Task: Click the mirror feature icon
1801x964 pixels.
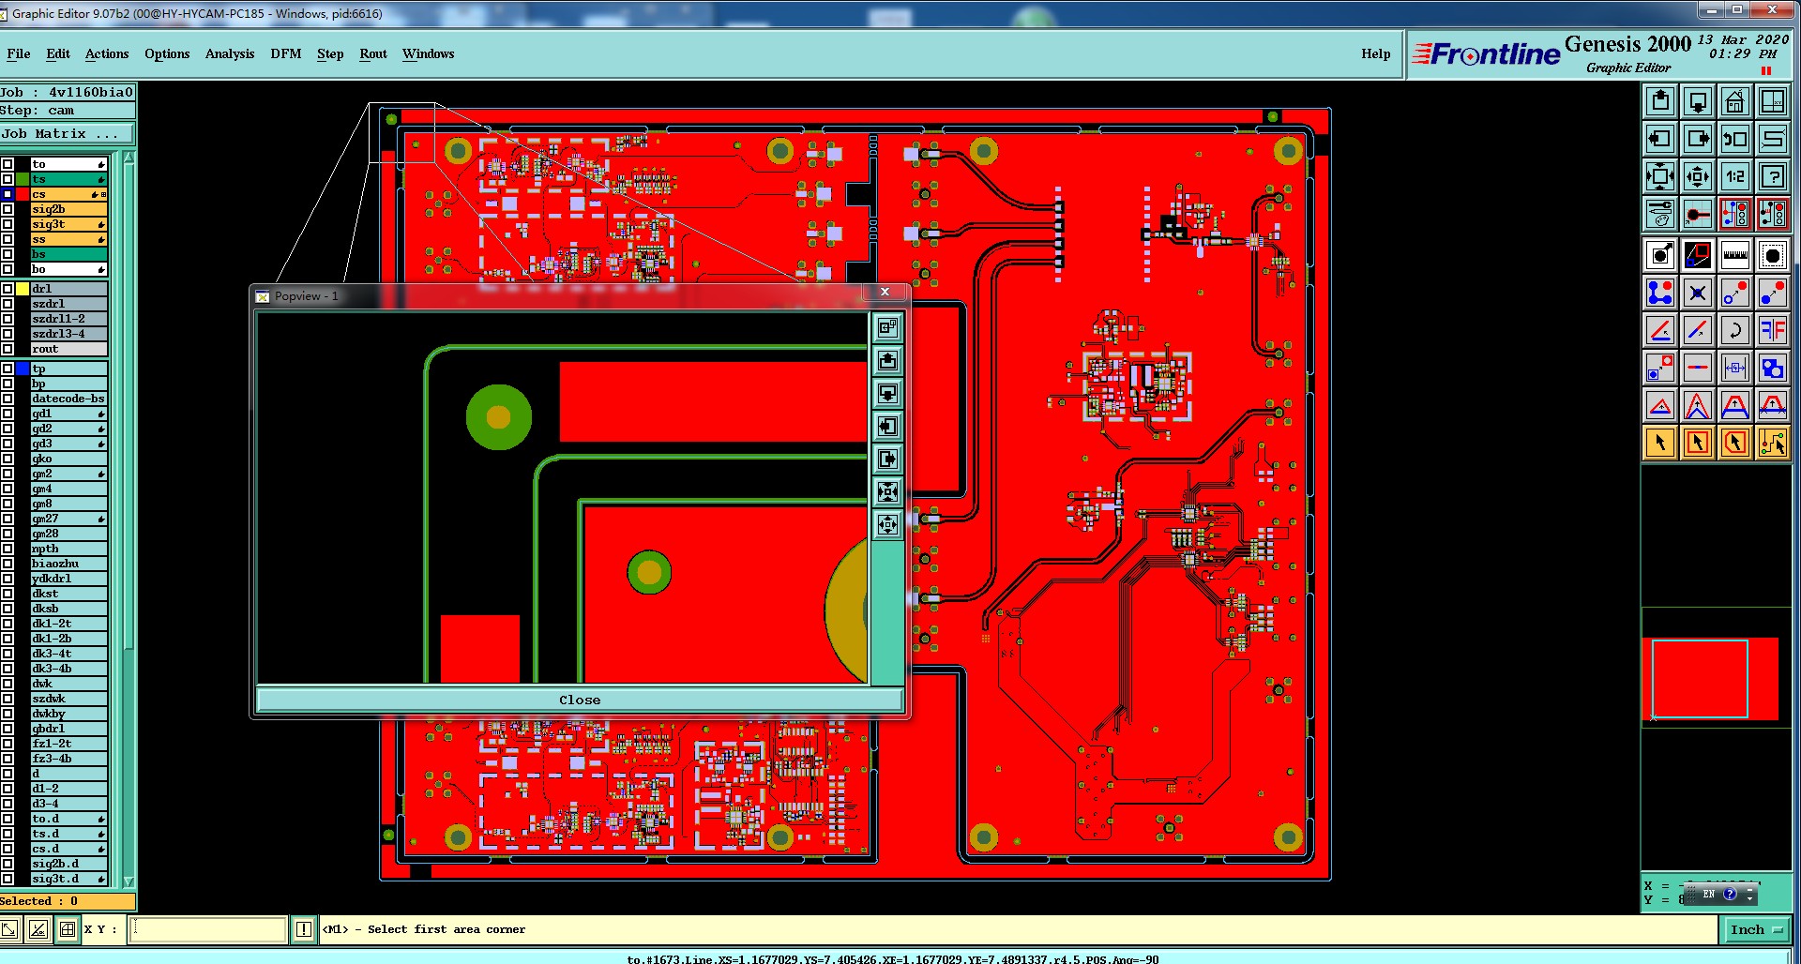Action: pos(1772,330)
